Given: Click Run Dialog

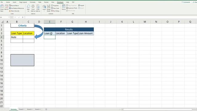Looking at the screenshot, I should tap(55, 11).
